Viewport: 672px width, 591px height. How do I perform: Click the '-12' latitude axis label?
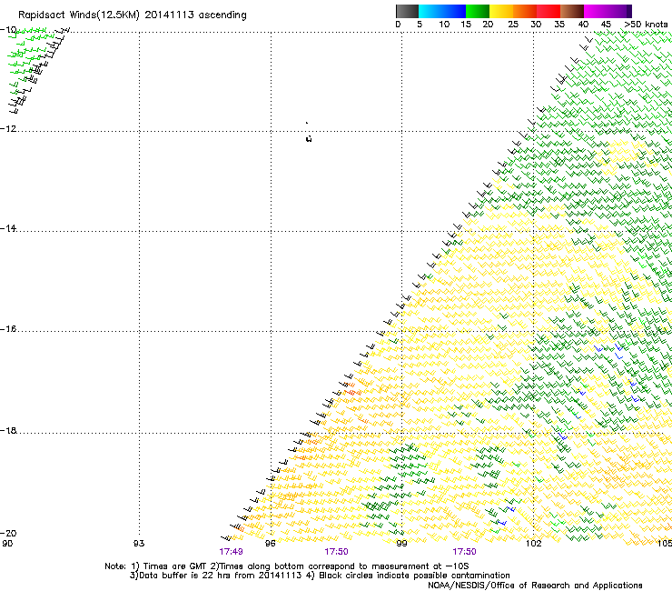pos(8,128)
